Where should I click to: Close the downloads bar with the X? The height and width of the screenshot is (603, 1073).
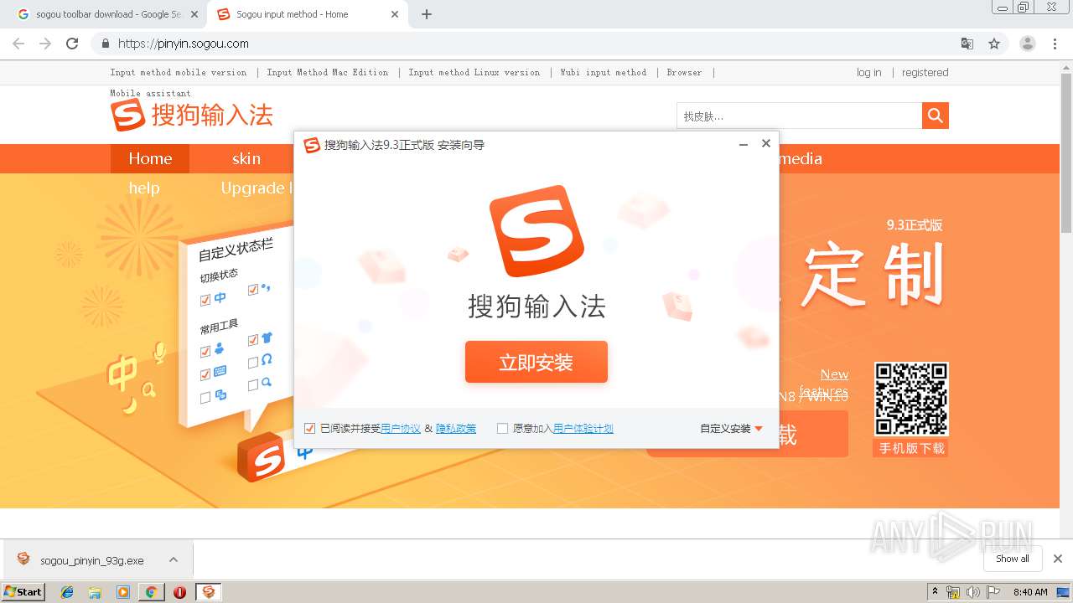point(1057,559)
